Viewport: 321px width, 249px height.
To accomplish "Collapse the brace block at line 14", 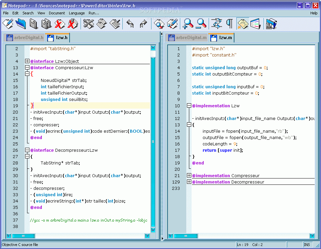I will pyautogui.click(x=27, y=74).
